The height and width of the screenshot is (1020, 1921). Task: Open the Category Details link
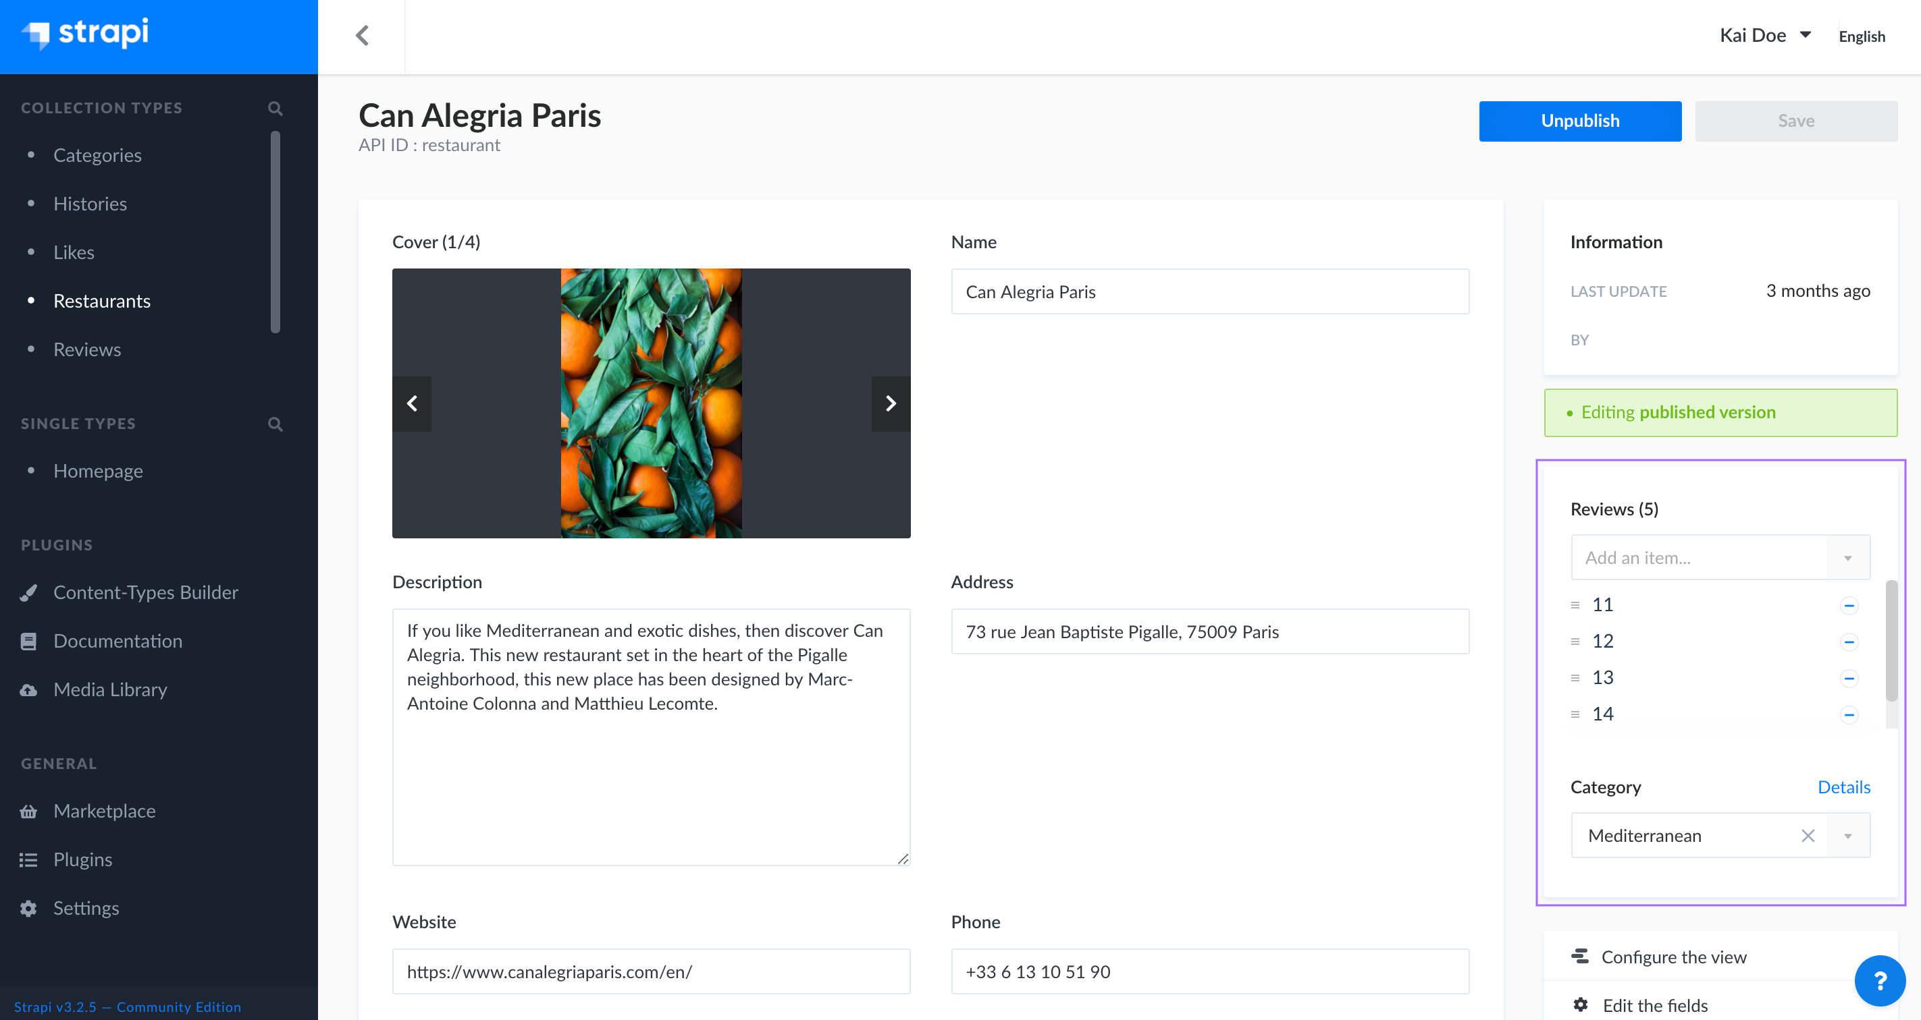point(1844,787)
